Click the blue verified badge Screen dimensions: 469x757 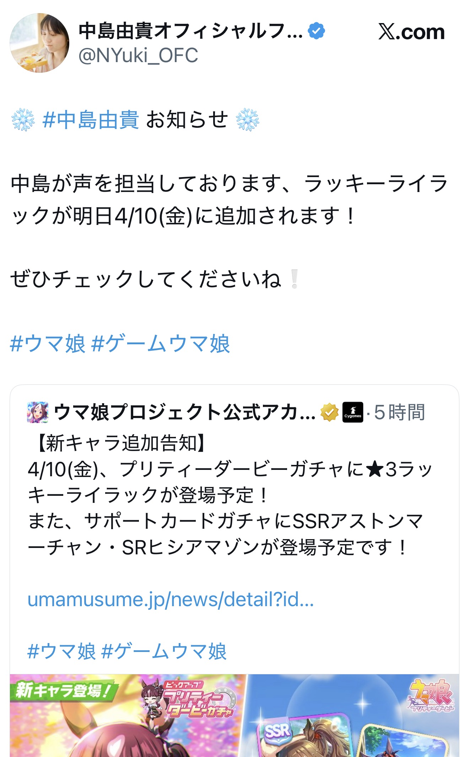pos(316,31)
